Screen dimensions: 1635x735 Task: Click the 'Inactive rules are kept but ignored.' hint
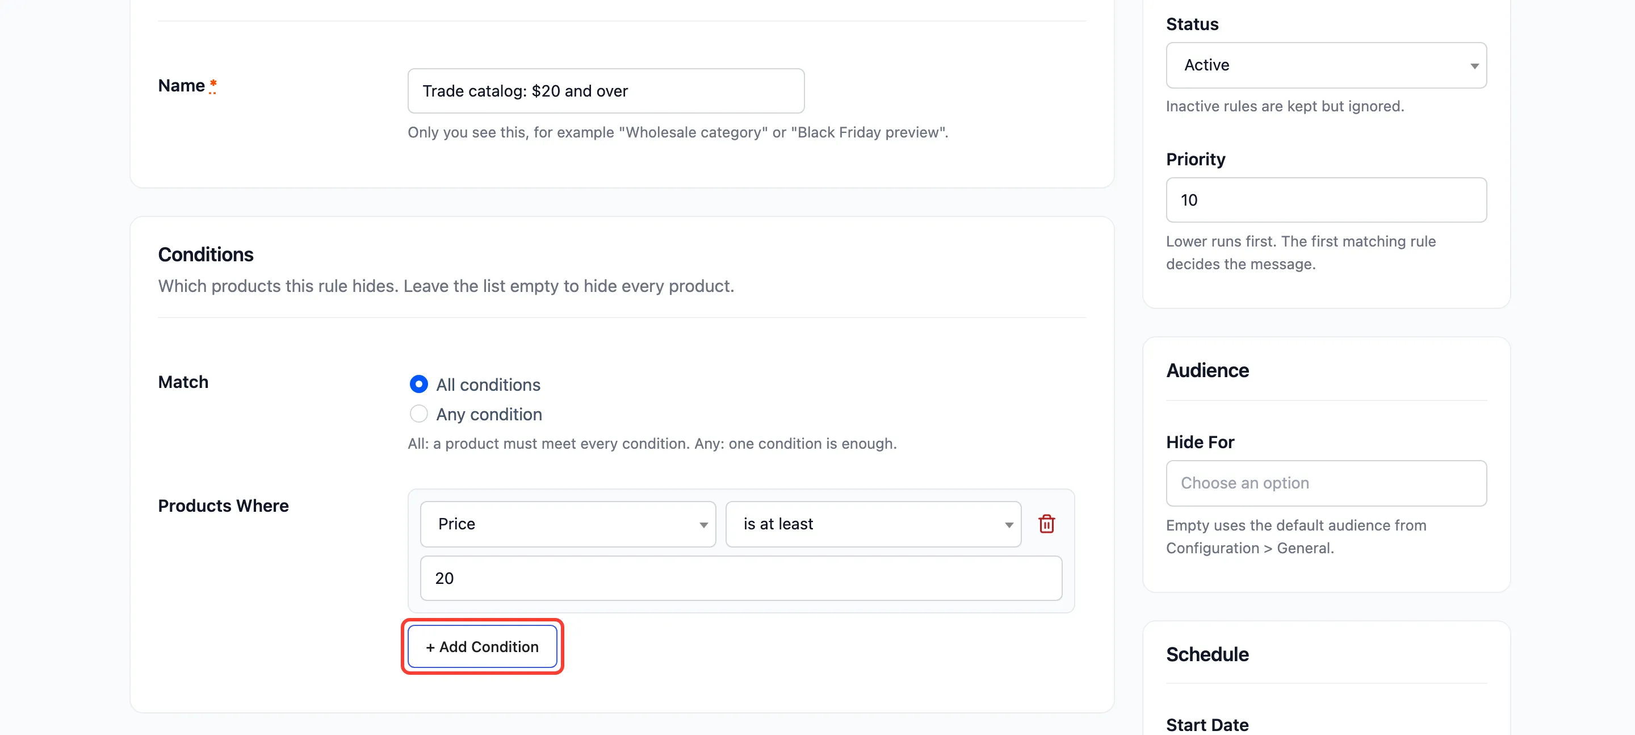click(x=1285, y=106)
